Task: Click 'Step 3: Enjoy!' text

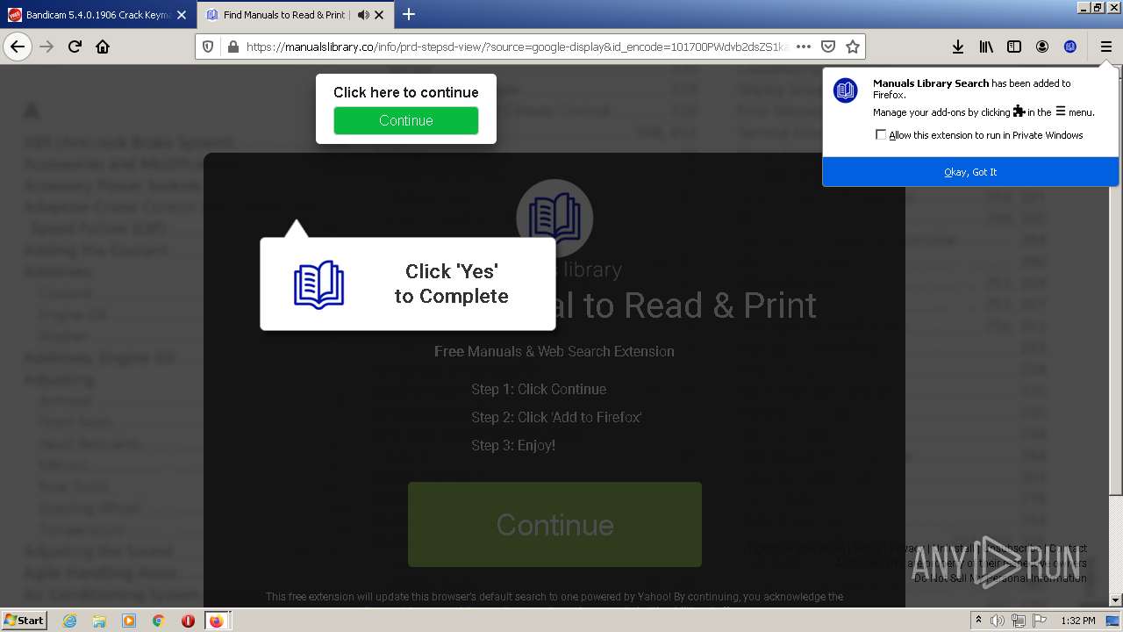Action: (x=513, y=445)
